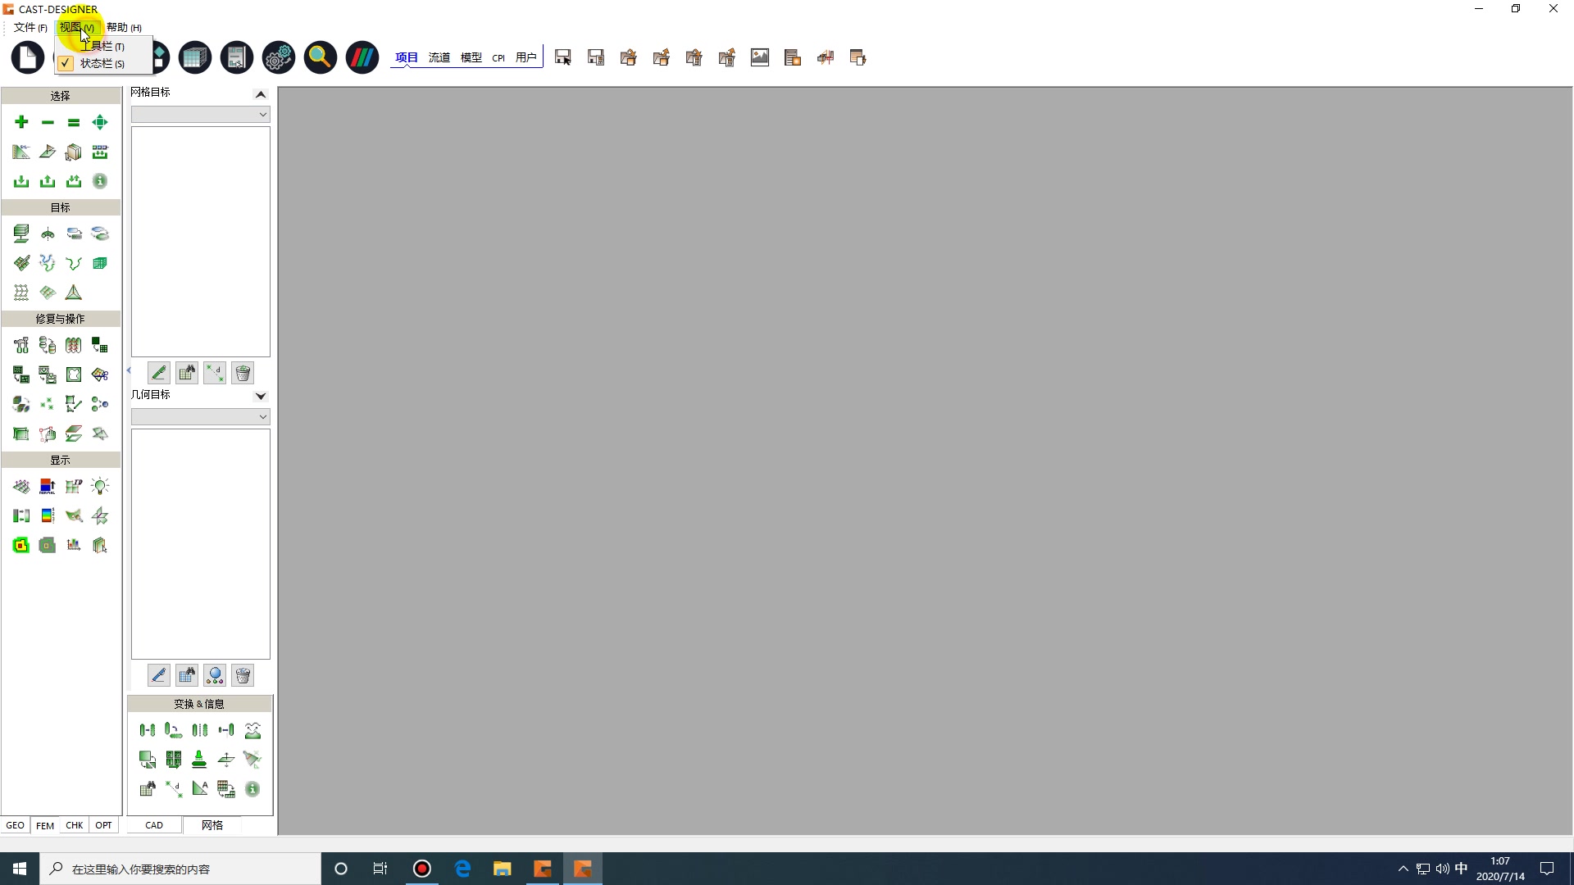The height and width of the screenshot is (885, 1574).
Task: Click the green plus add-selection icon
Action: (21, 122)
